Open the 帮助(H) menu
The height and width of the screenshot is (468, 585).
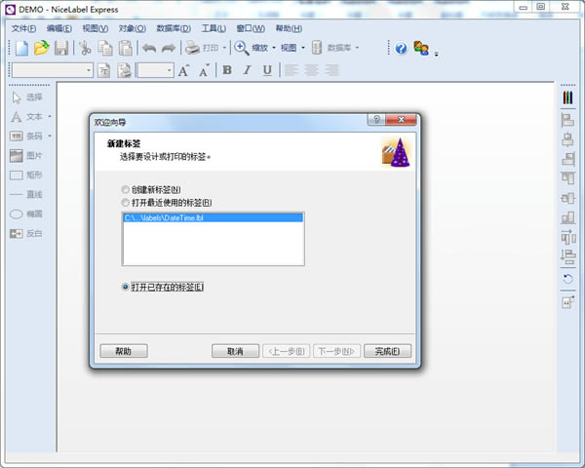pyautogui.click(x=289, y=28)
